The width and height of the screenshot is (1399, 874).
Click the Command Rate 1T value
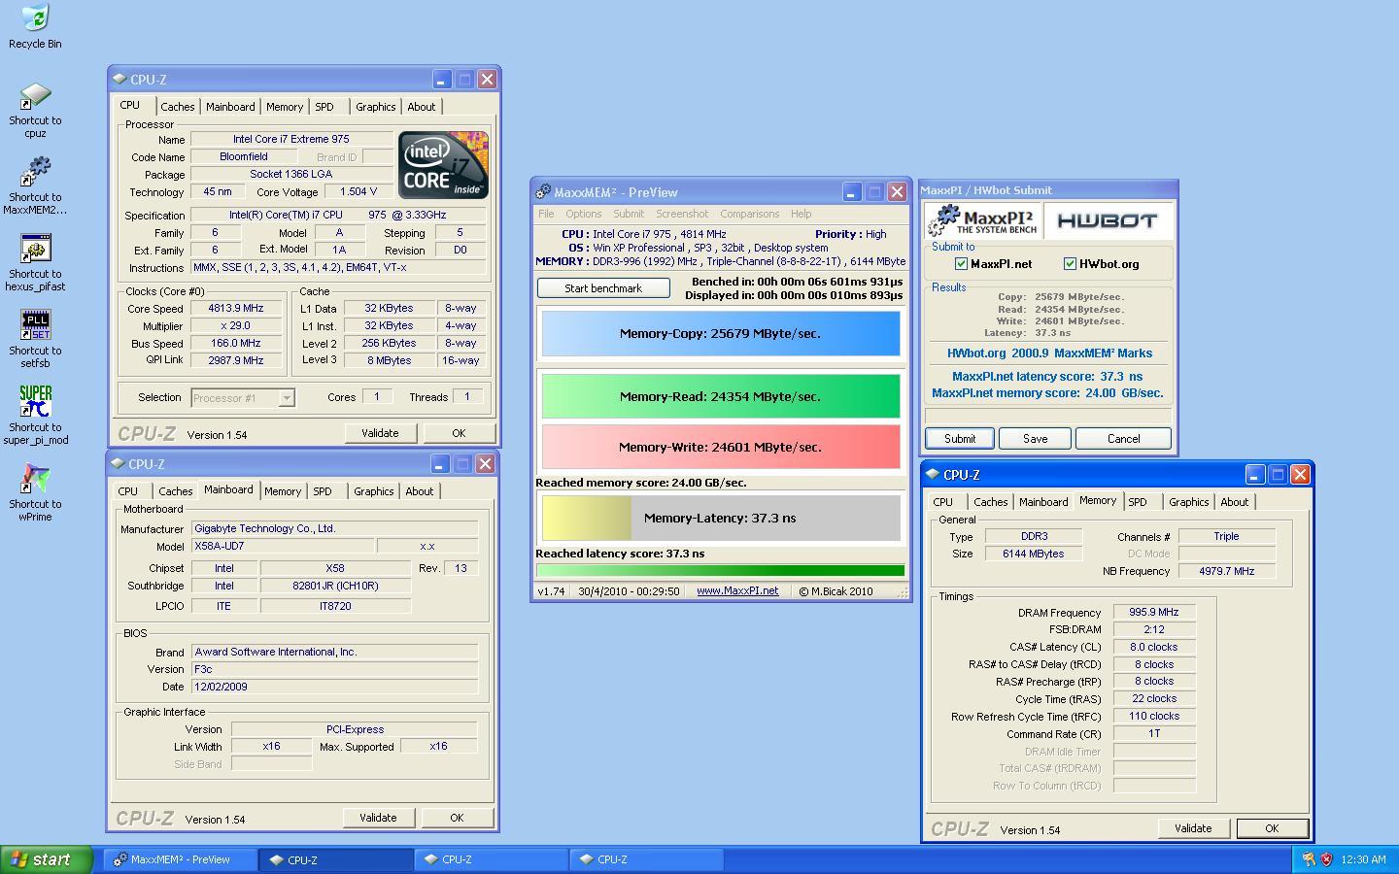click(1154, 734)
